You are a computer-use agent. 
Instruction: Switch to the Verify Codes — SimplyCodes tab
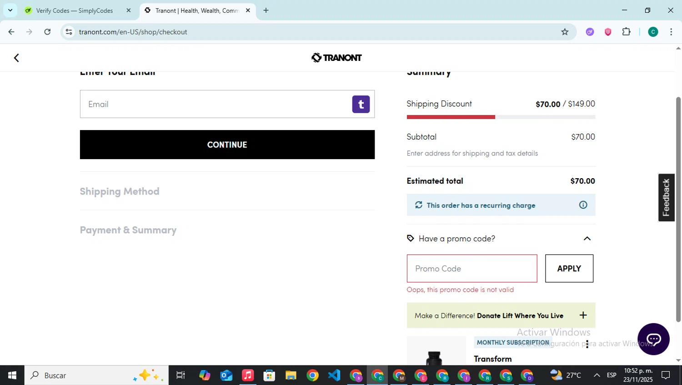point(78,10)
